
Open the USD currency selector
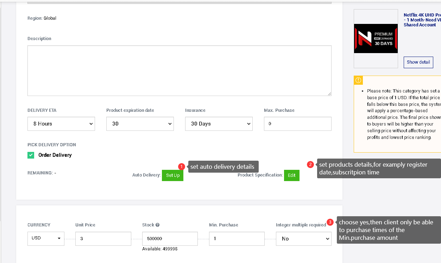[x=46, y=238]
